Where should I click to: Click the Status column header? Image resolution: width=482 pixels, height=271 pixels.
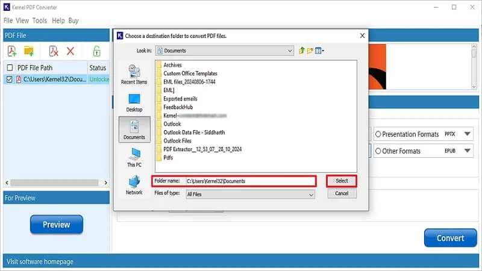click(98, 67)
